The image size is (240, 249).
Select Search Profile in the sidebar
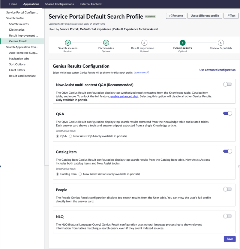point(15,18)
